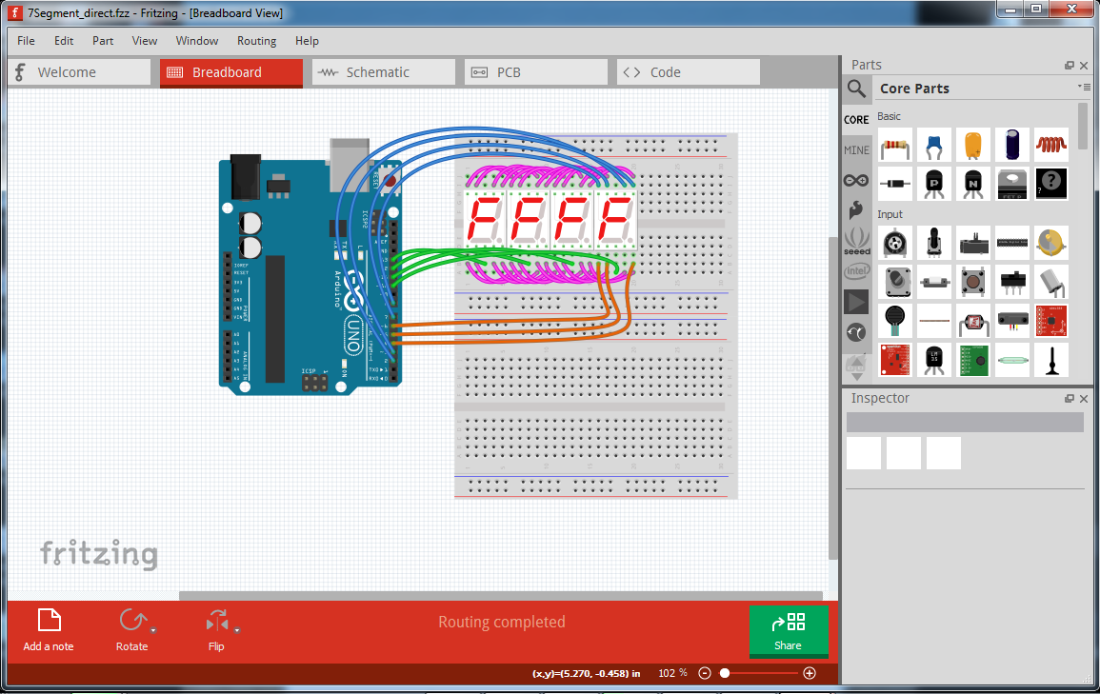
Task: Click the zoom out minus button
Action: click(x=705, y=673)
